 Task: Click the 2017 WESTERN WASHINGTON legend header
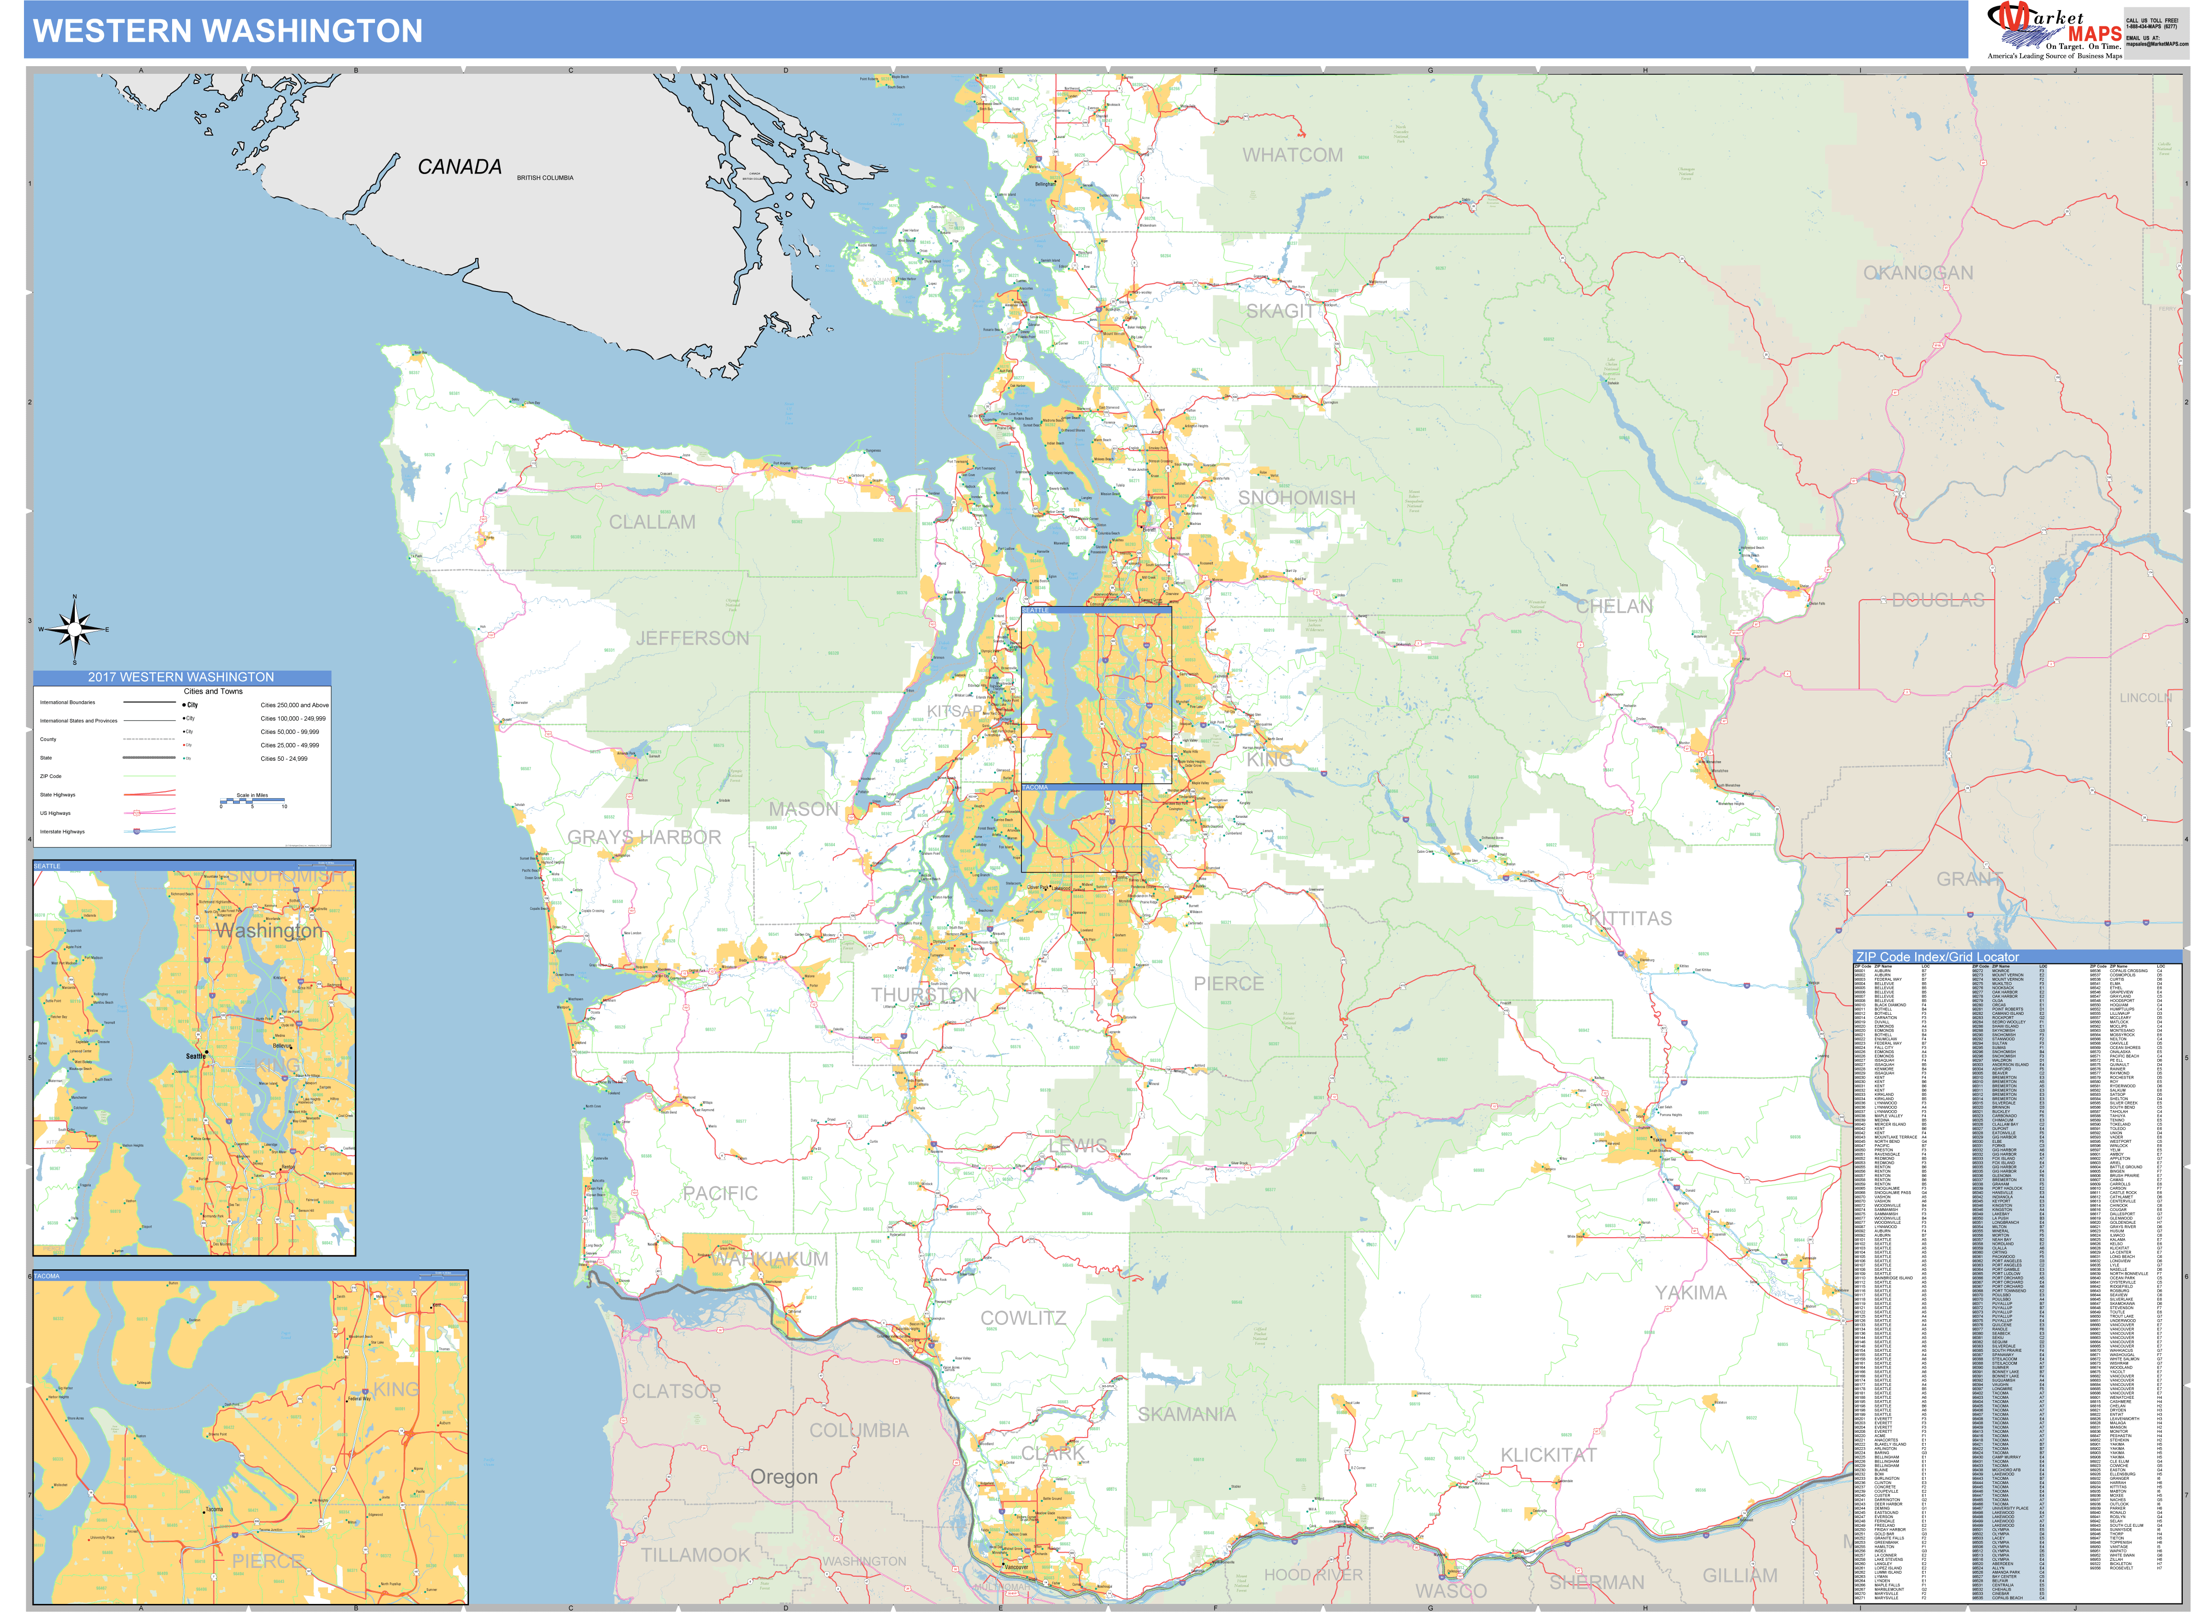point(182,677)
